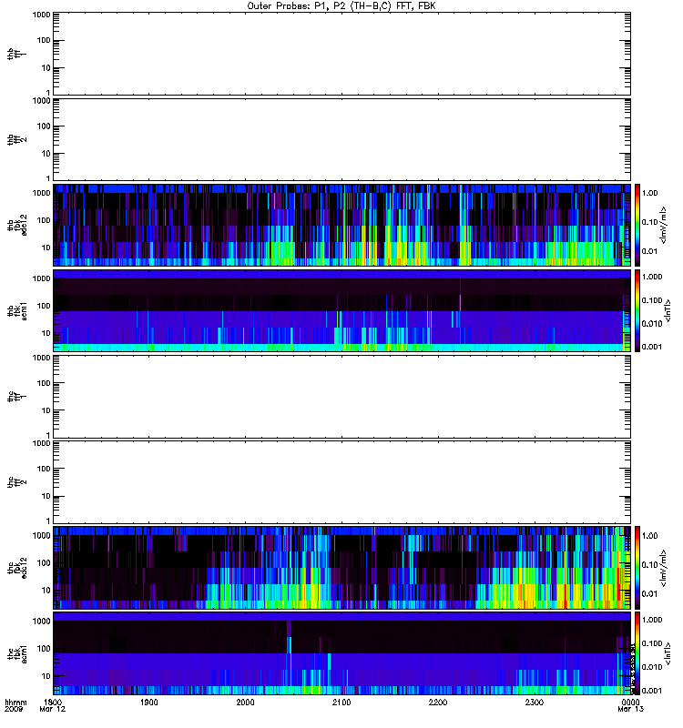
Task: Click the 0.01 label on thc edc12 color bar
Action: [x=649, y=593]
